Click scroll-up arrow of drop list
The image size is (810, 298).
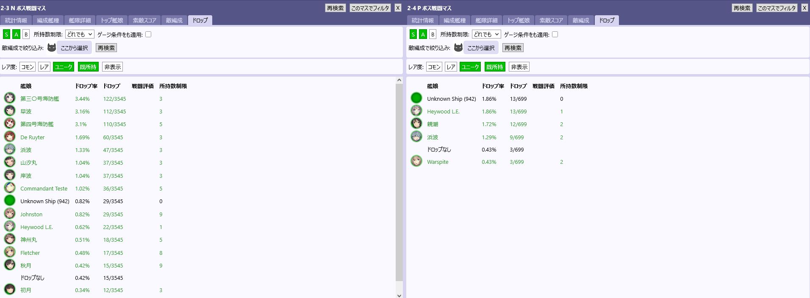click(399, 80)
